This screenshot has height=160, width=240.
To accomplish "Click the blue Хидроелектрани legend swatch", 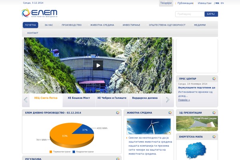I will pos(74,152).
